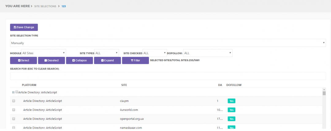
Task: Open the Dofollow filter dropdown
Action: (207, 53)
